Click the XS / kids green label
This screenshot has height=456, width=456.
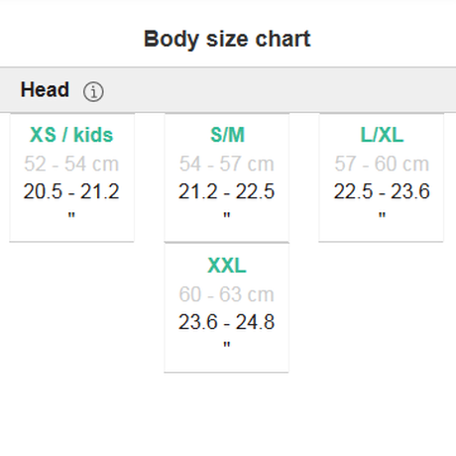(x=71, y=135)
